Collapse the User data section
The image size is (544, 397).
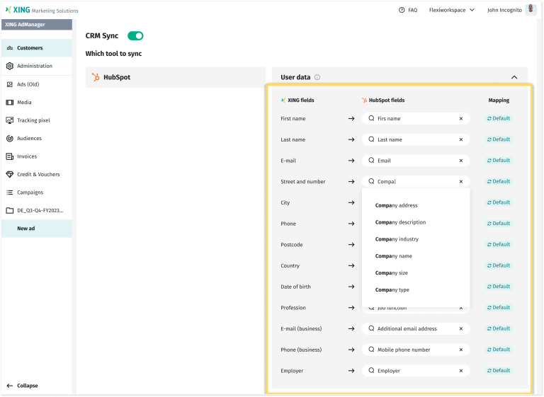(514, 77)
